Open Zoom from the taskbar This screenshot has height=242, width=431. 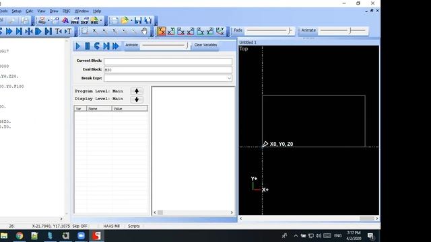click(x=81, y=236)
